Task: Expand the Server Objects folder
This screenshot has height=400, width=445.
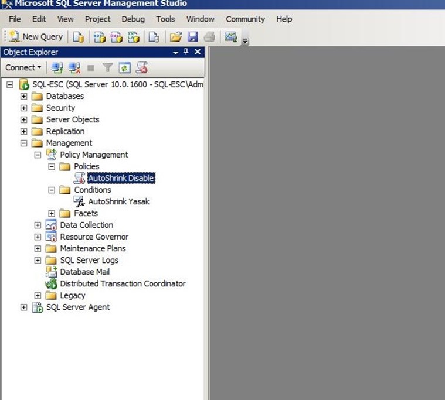Action: (24, 119)
